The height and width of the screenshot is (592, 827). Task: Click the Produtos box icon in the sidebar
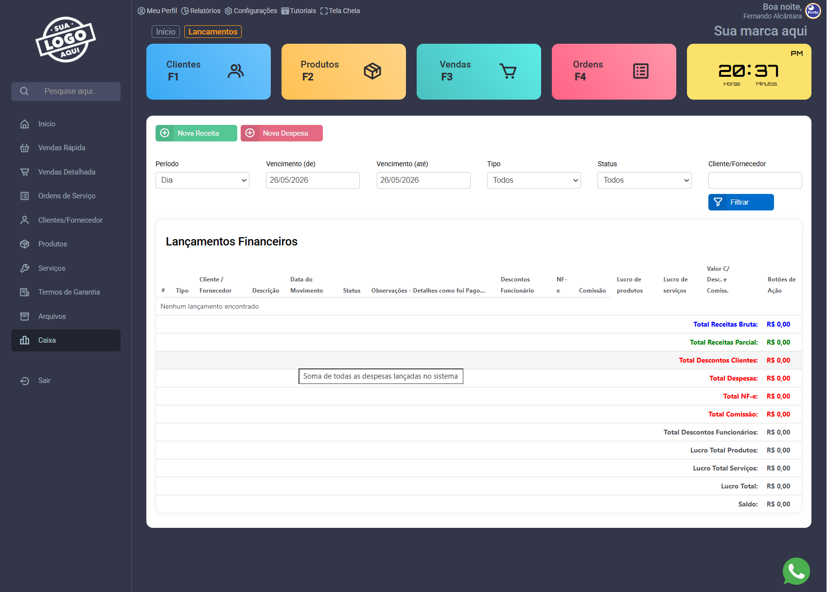(25, 244)
